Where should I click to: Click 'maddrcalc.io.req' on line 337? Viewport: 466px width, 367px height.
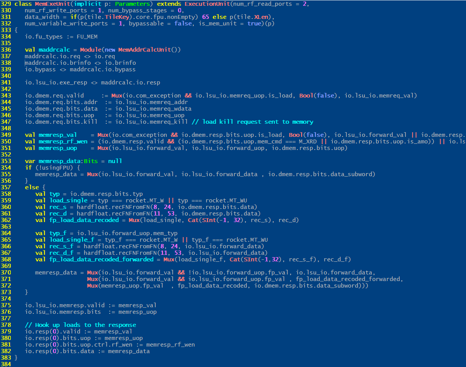(x=53, y=56)
